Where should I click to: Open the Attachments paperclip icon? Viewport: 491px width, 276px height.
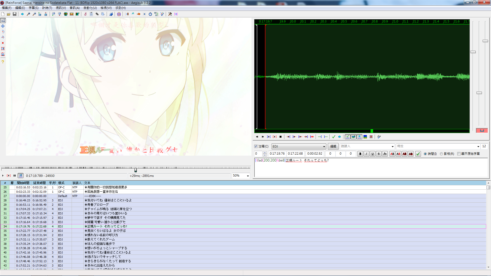coord(97,14)
